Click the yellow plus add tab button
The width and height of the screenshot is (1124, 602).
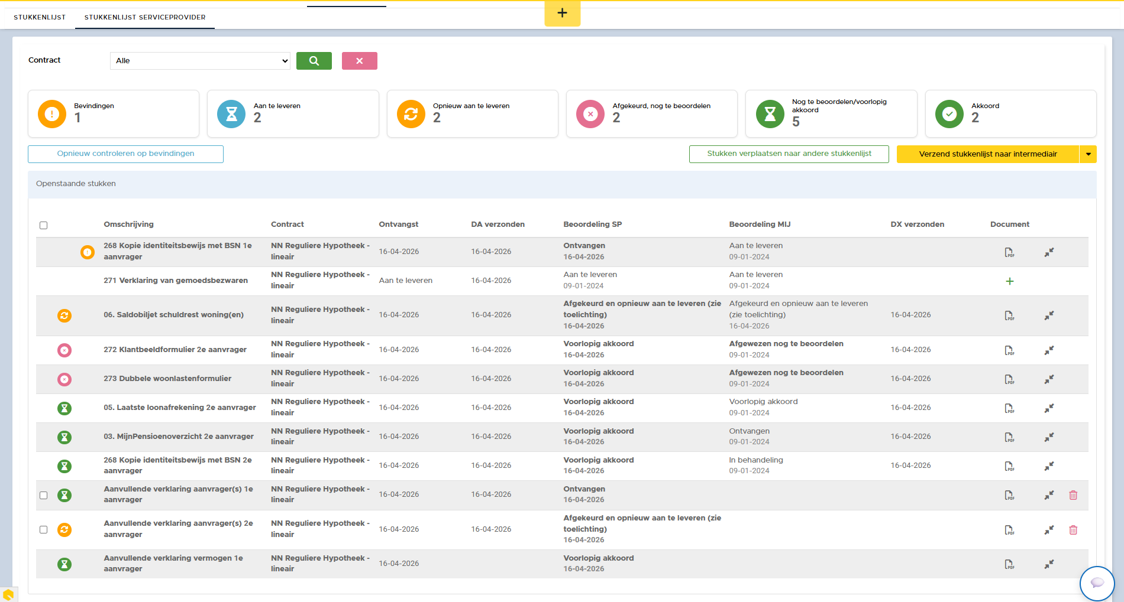(562, 13)
